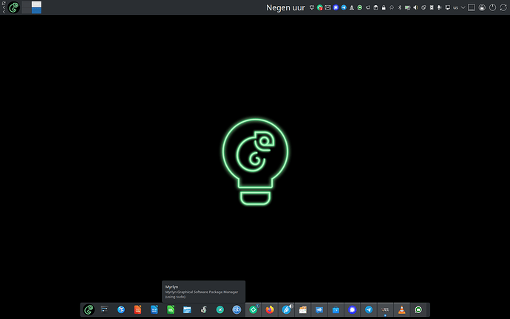Open the display configuration tray icon

448,7
